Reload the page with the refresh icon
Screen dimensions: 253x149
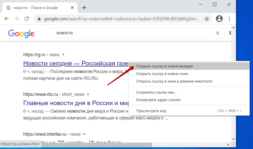point(27,19)
